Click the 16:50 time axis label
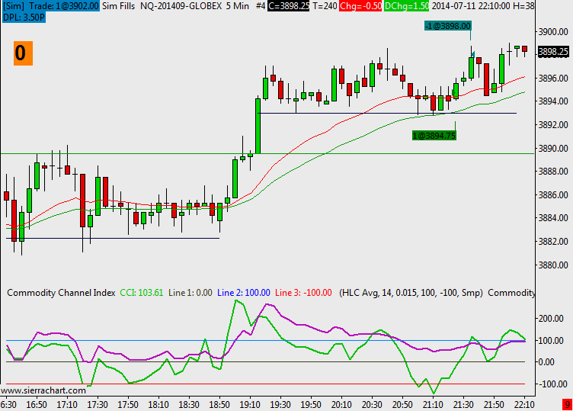 click(37, 405)
